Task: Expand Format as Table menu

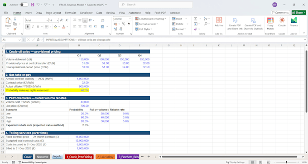Action: click(147, 24)
